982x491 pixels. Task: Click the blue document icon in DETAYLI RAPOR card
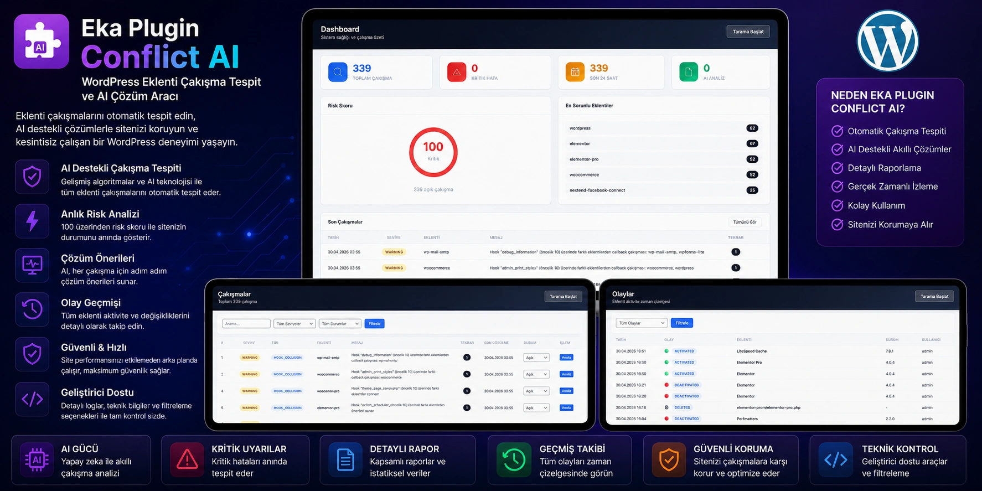tap(345, 459)
